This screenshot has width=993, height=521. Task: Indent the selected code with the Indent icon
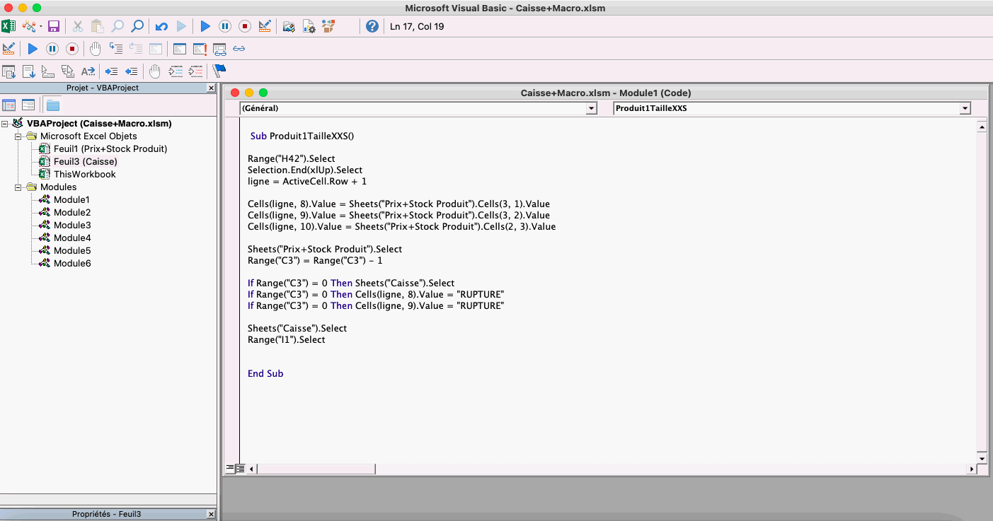pos(111,71)
